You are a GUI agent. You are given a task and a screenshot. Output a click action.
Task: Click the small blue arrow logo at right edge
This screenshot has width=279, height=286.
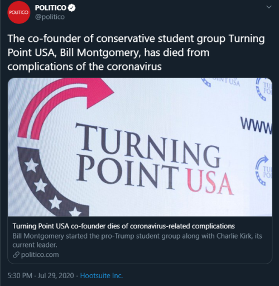[x=263, y=171]
